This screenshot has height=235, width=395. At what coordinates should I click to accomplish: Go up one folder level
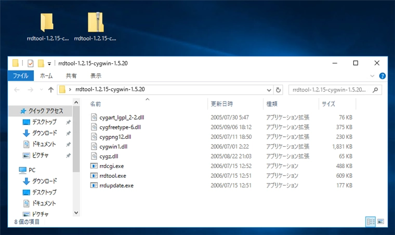pyautogui.click(x=51, y=89)
